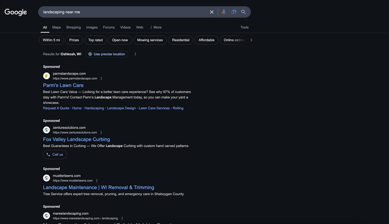Click the magnifying glass search icon

tap(243, 12)
